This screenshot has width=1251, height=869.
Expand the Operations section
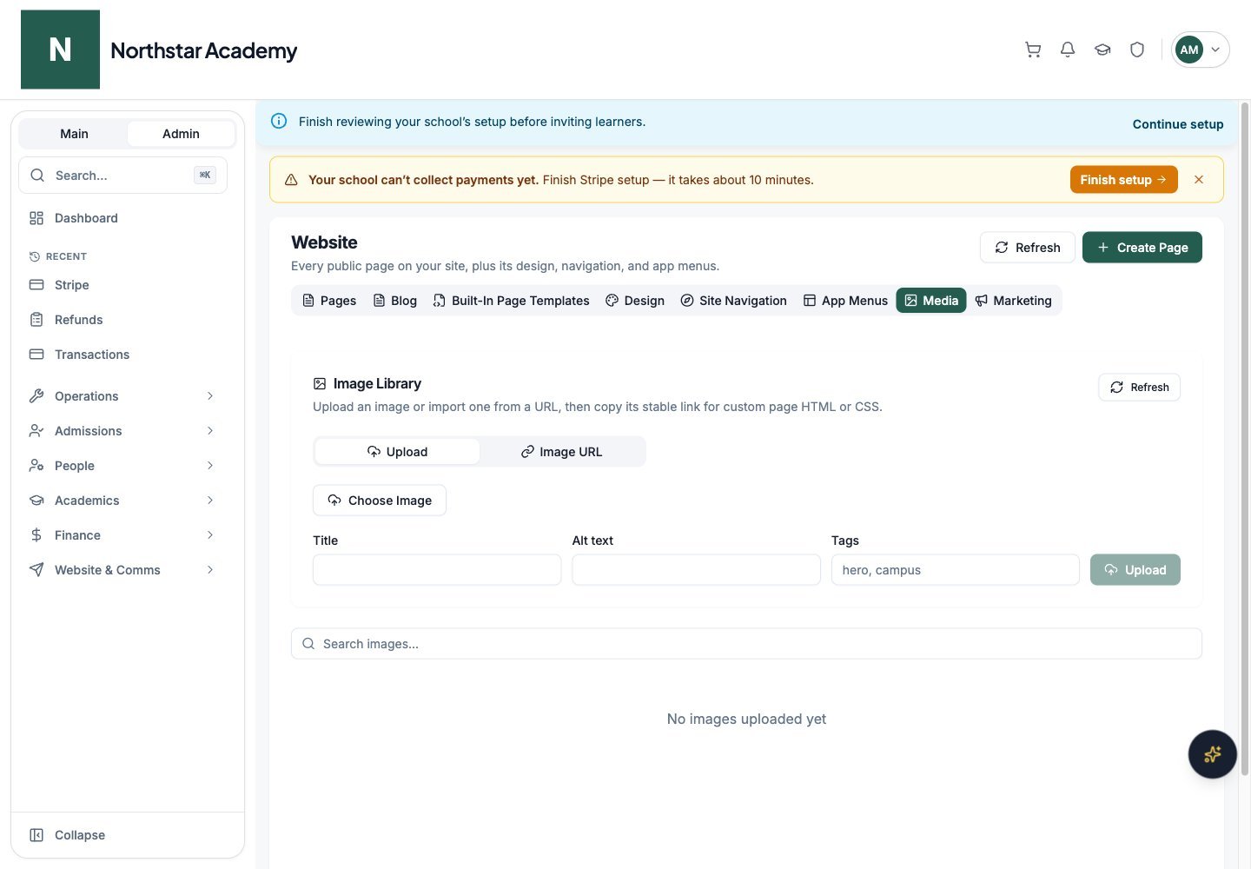coord(121,396)
